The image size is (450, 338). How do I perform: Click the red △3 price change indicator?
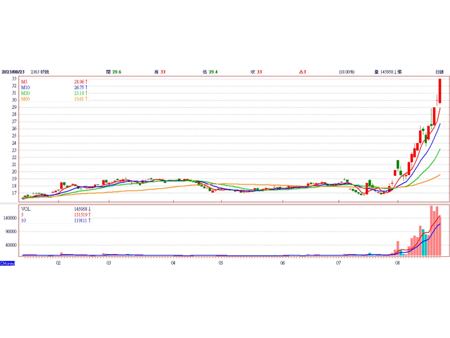[x=302, y=72]
